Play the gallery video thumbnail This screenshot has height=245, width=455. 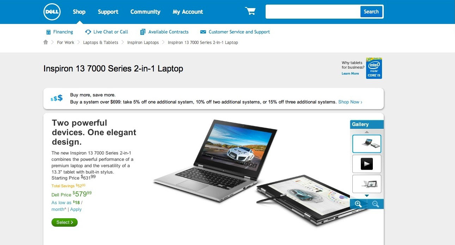[x=367, y=164]
